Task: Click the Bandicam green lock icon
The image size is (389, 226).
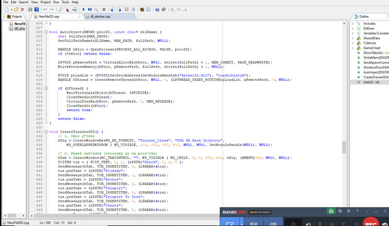Action: click(331, 211)
